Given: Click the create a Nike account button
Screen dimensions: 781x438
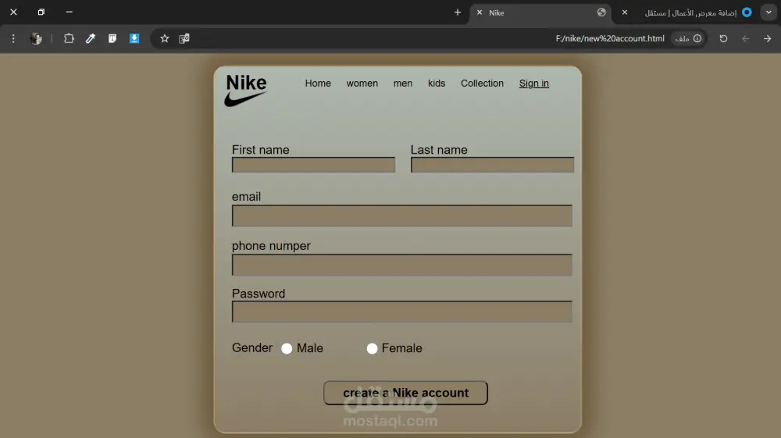Looking at the screenshot, I should tap(405, 393).
